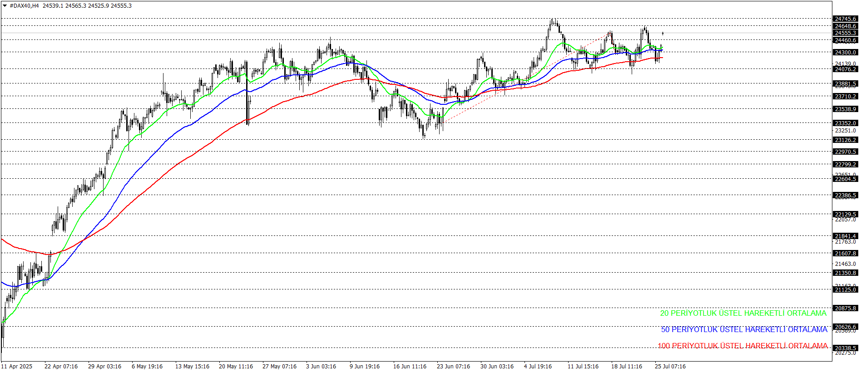Screen dimensions: 861x372
Task: Select the 20 PERİYOTLUK ÜSTEL HAREKETLİ ORTALAMA legend
Action: [x=743, y=313]
